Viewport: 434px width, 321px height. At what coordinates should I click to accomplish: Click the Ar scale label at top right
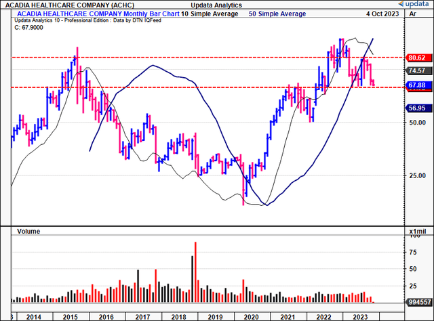coord(413,14)
